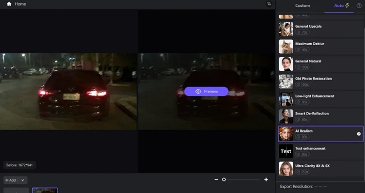Click the Old Photo Restoration 100s badge
Viewport: 365px width, 193px height.
tap(302, 85)
